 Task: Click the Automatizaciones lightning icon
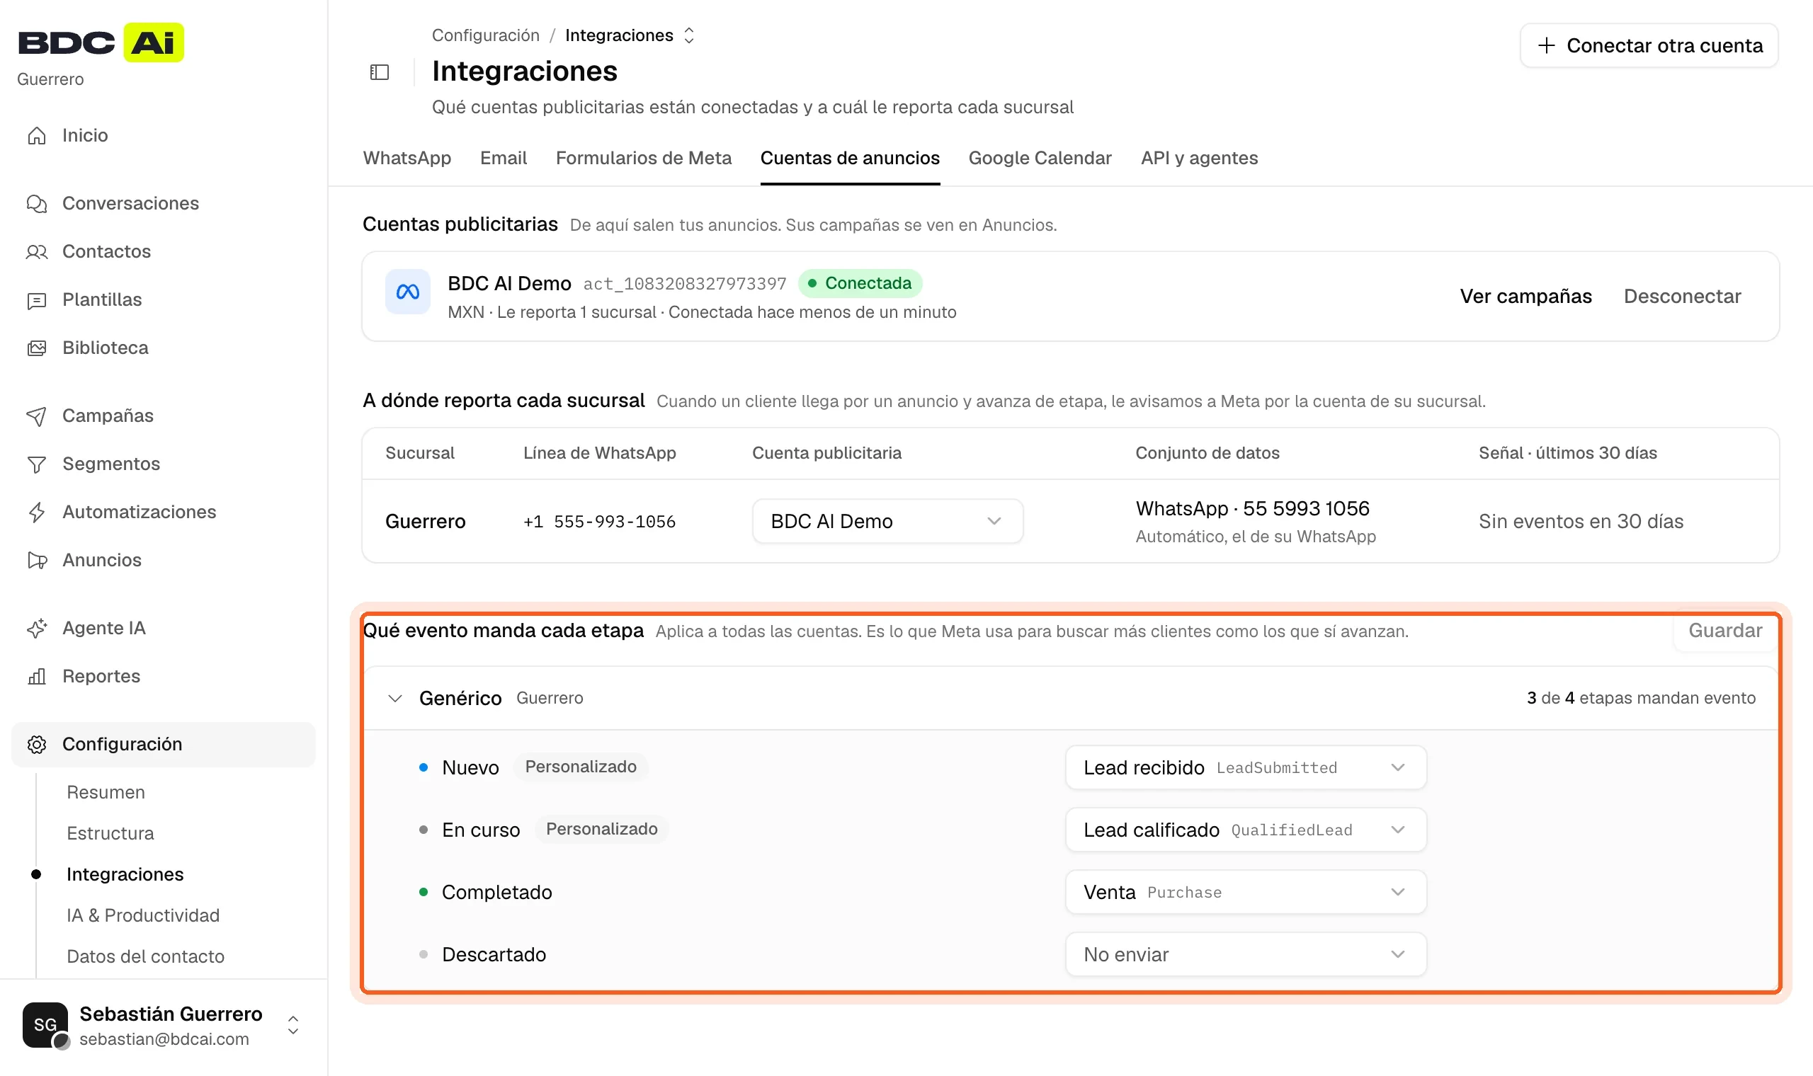(x=36, y=513)
